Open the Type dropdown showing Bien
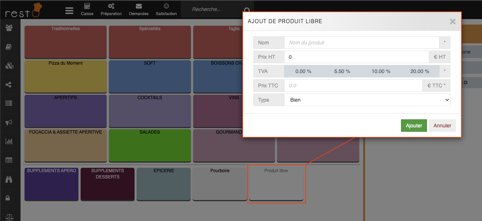 367,100
